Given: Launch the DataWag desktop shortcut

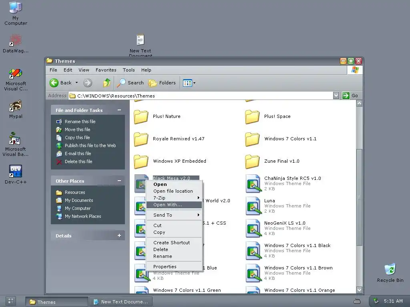Looking at the screenshot, I should point(16,44).
